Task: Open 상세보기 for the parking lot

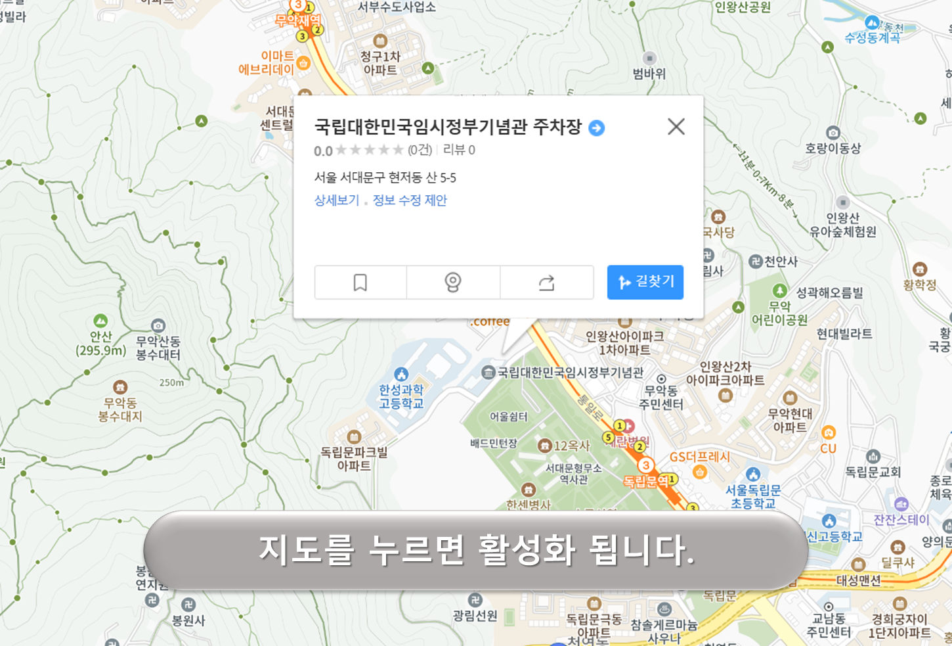Action: click(336, 200)
